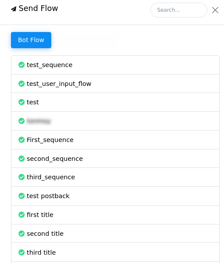The image size is (224, 263).
Task: Select the test_user_input_flow entry
Action: pyautogui.click(x=115, y=84)
